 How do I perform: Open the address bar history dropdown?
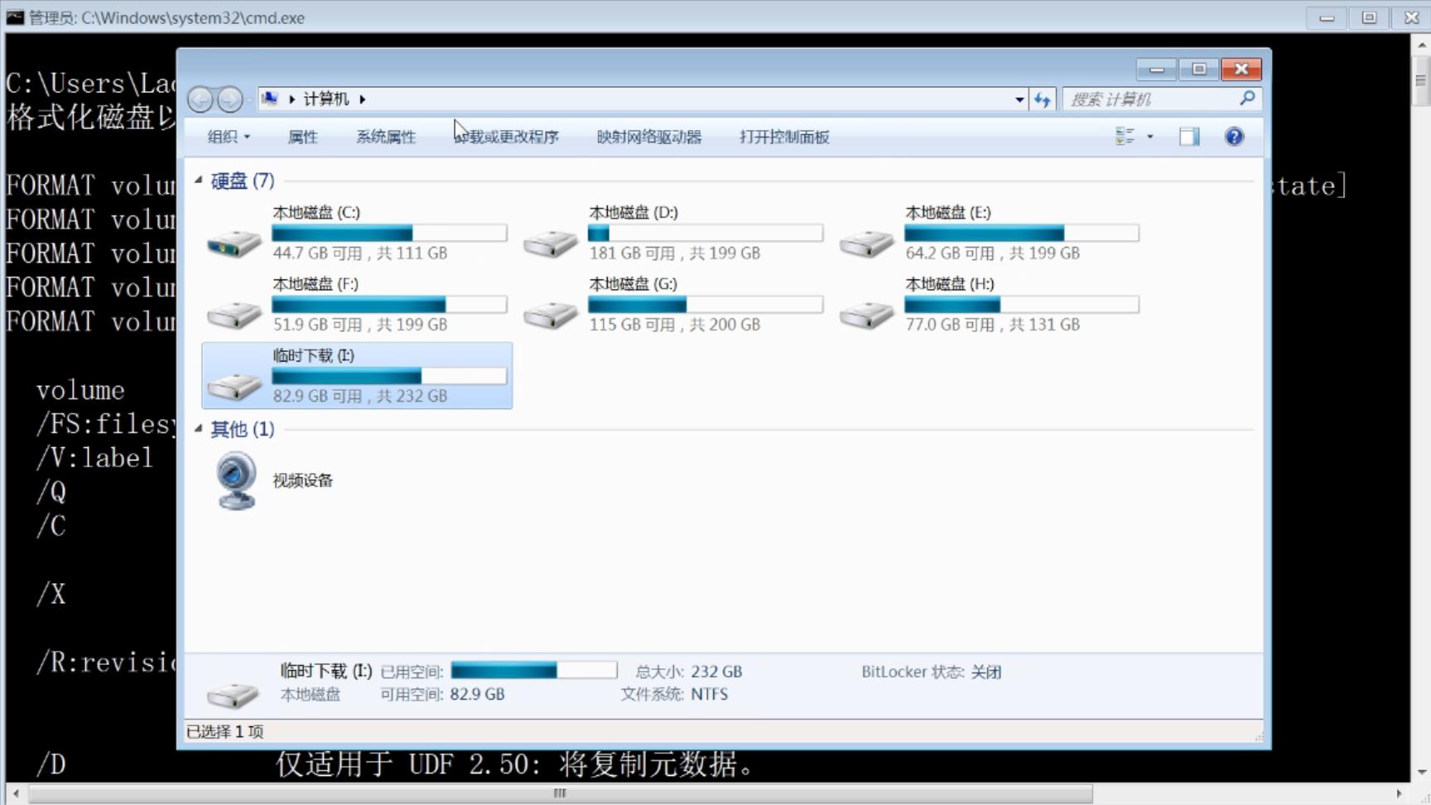[x=1019, y=99]
